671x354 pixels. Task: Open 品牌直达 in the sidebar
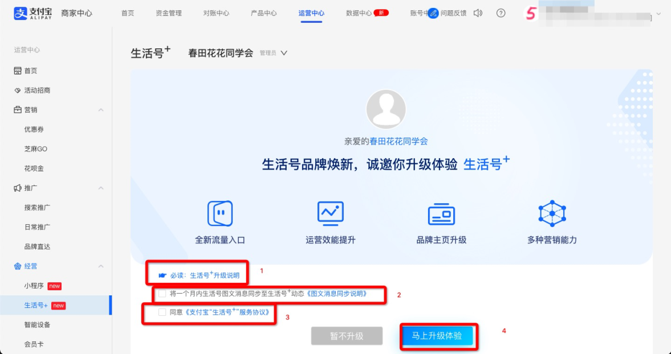pyautogui.click(x=37, y=247)
